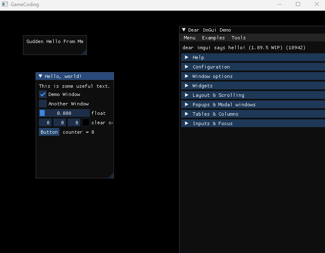Click the Button in Hello, world! window
Screen dimensions: 325x253
[x=49, y=132]
